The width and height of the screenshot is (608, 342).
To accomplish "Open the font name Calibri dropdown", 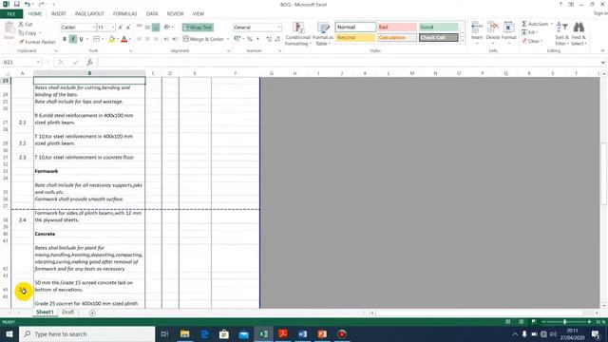I will coord(94,28).
